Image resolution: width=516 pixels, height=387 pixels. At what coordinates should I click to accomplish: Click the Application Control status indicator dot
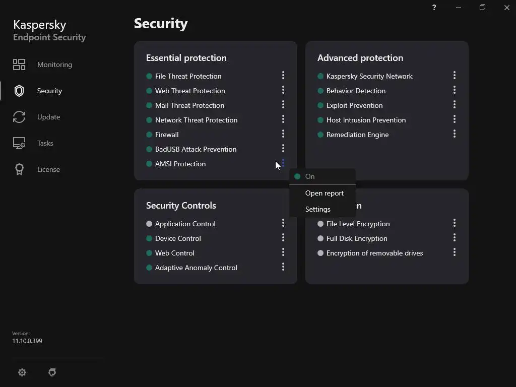(x=149, y=224)
